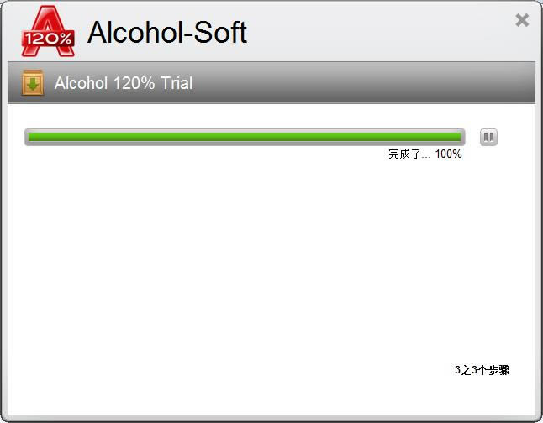Click the gray Alcohol 120% Trial banner

tap(271, 82)
